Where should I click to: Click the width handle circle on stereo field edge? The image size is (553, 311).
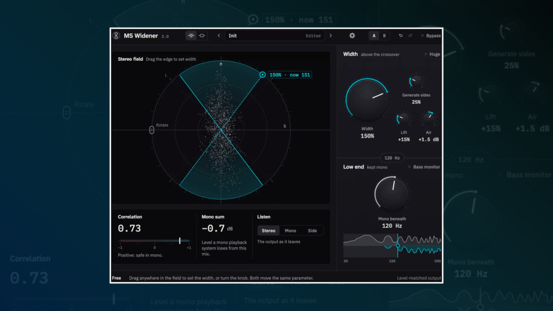(262, 75)
